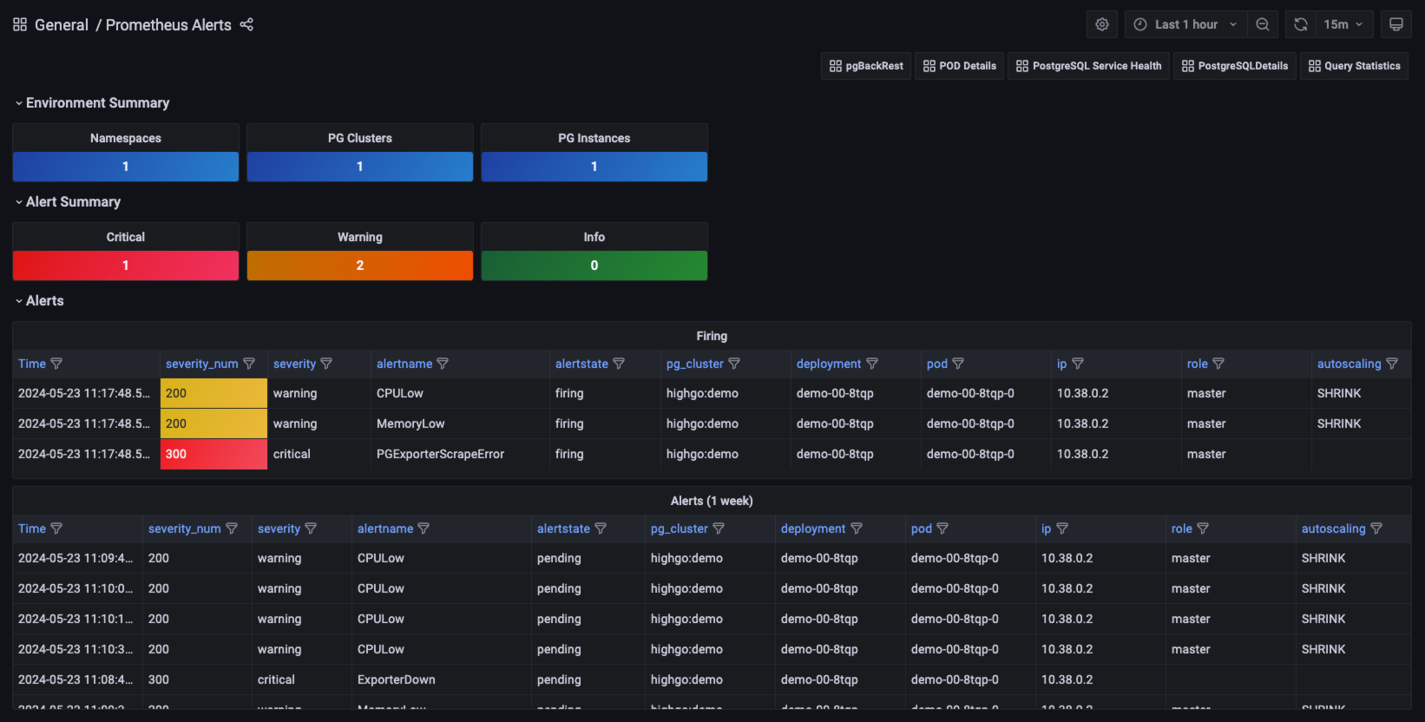The width and height of the screenshot is (1425, 722).
Task: Open the 15m refresh interval dropdown
Action: tap(1343, 24)
